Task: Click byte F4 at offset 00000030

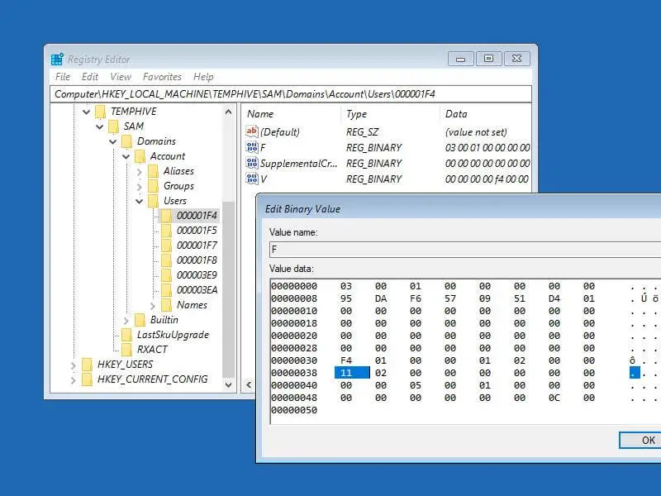Action: point(346,360)
